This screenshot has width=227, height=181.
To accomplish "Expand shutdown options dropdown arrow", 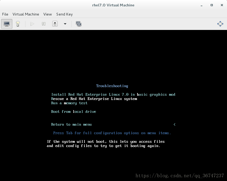I will [x=65, y=24].
